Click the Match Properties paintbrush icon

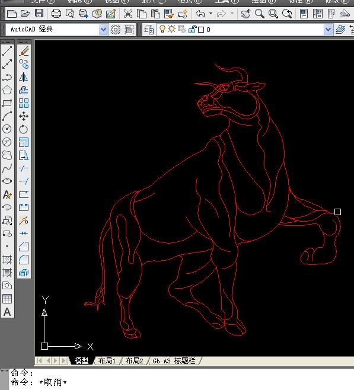pos(169,14)
